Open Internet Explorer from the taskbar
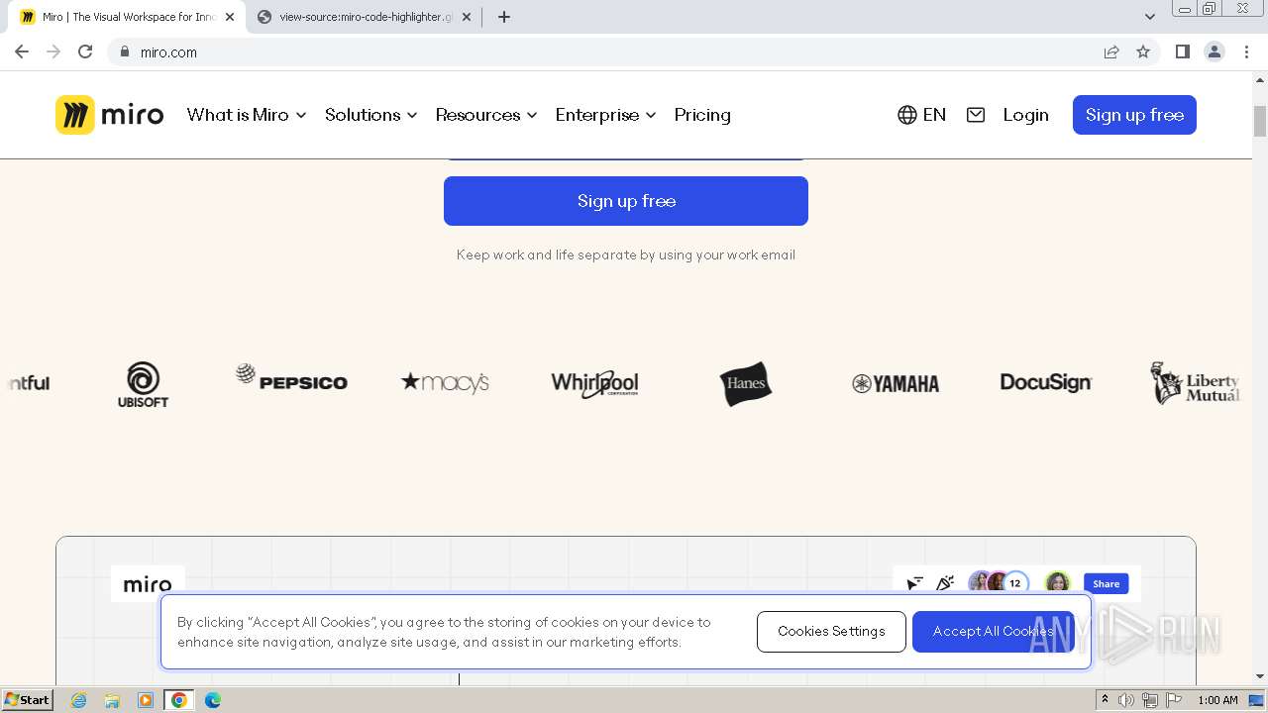 [78, 700]
